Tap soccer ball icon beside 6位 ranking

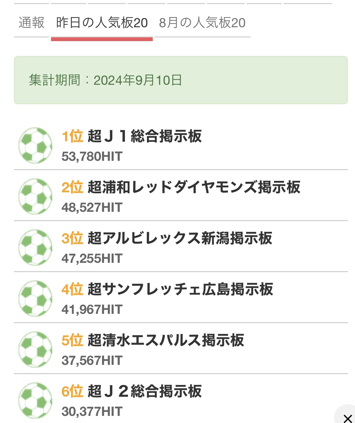tap(35, 400)
